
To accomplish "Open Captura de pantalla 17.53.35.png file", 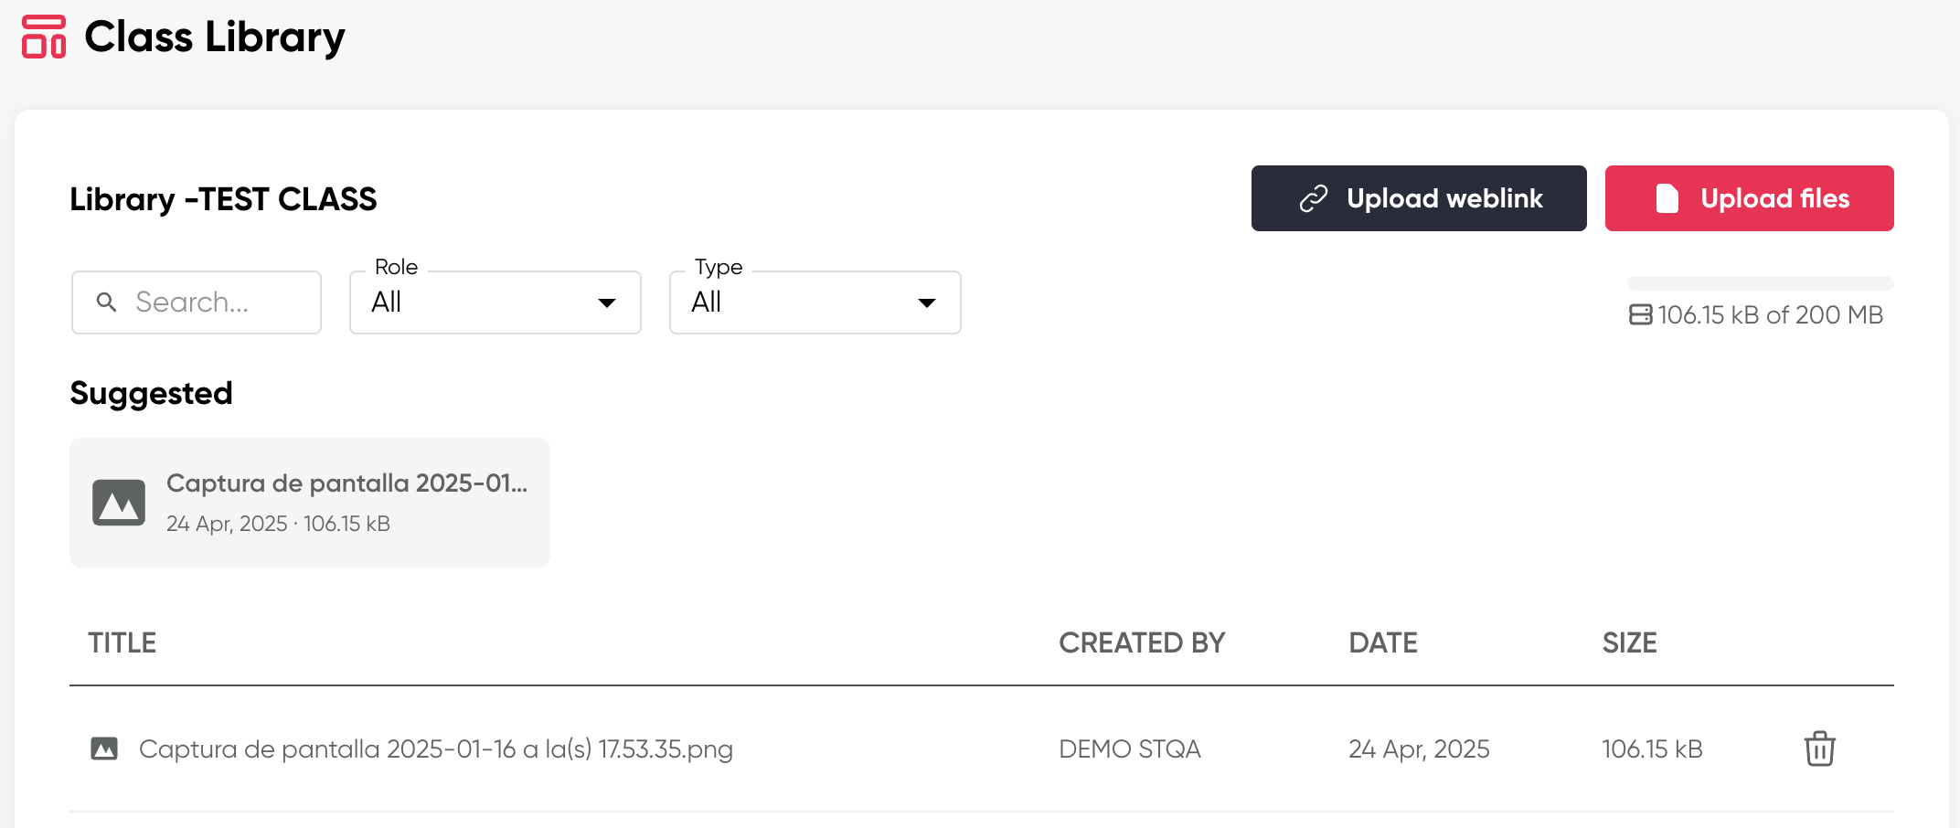I will (x=436, y=749).
